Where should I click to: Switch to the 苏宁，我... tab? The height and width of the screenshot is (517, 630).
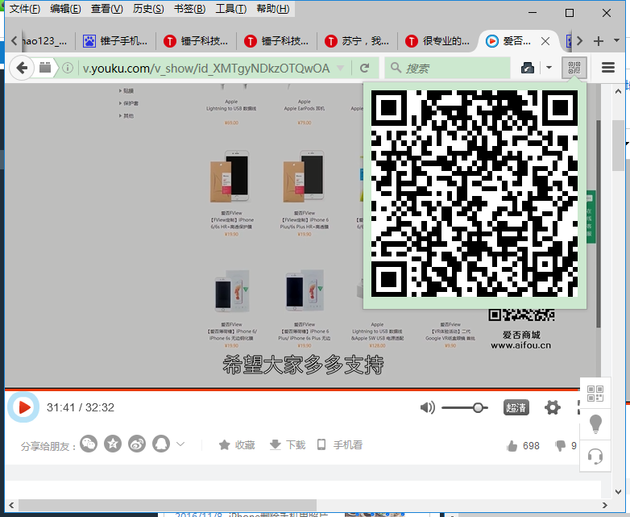point(357,40)
